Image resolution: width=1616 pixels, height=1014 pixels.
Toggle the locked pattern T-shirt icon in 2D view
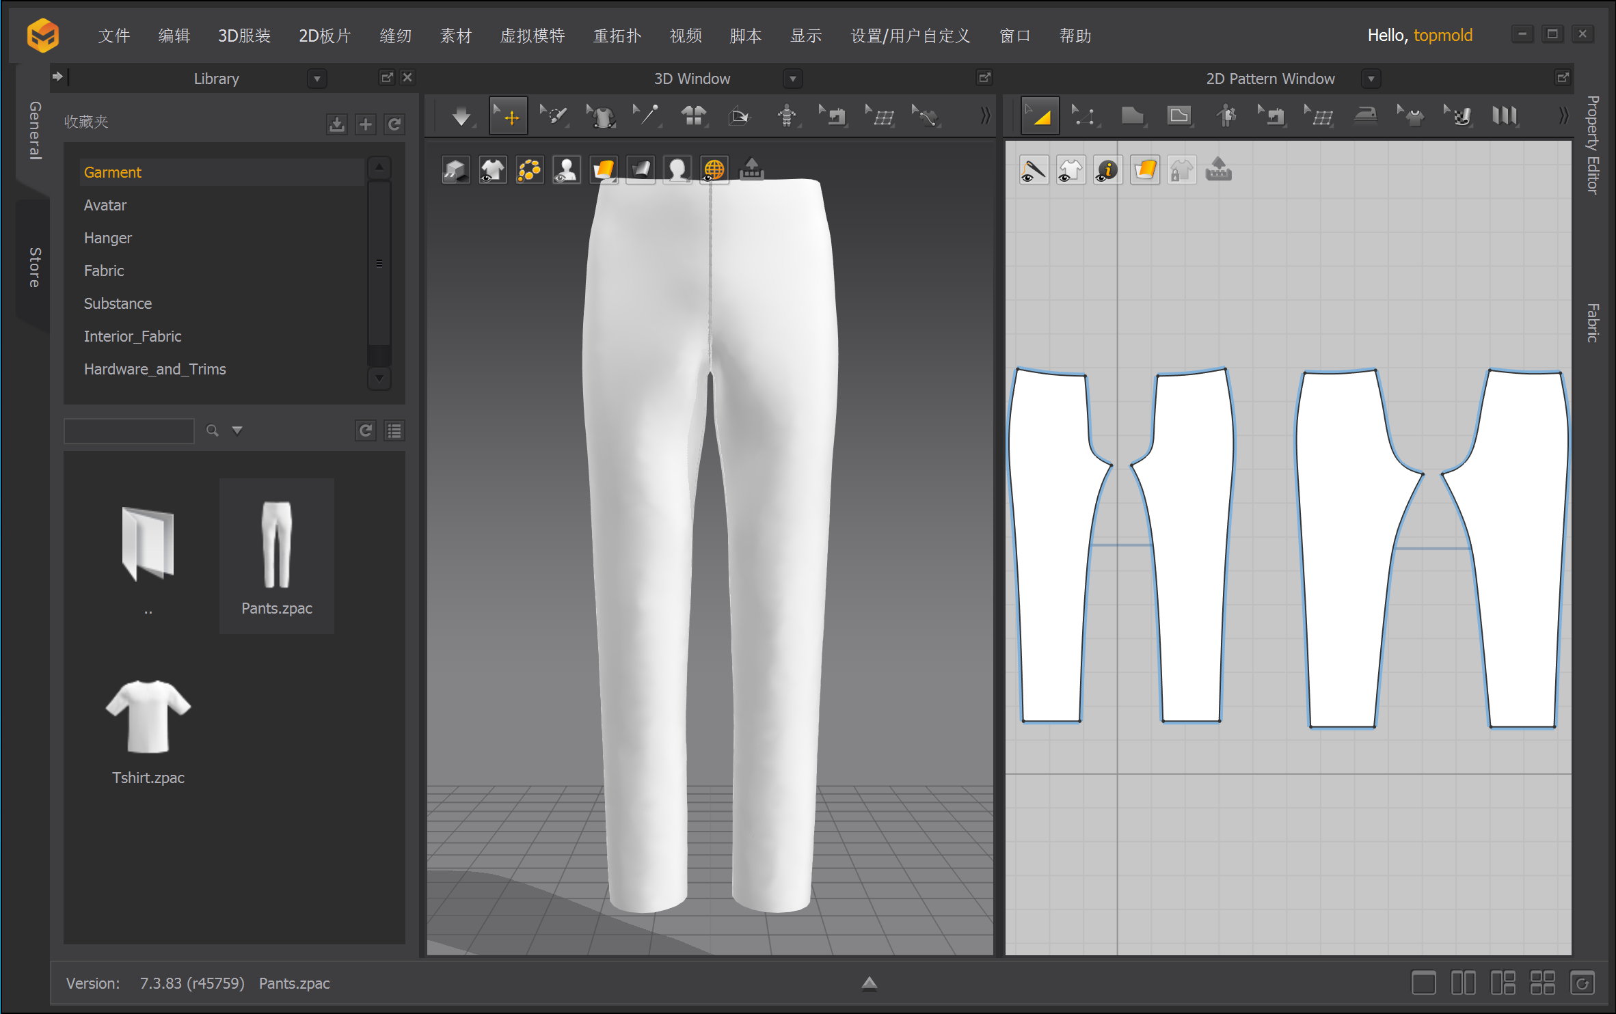(x=1182, y=170)
